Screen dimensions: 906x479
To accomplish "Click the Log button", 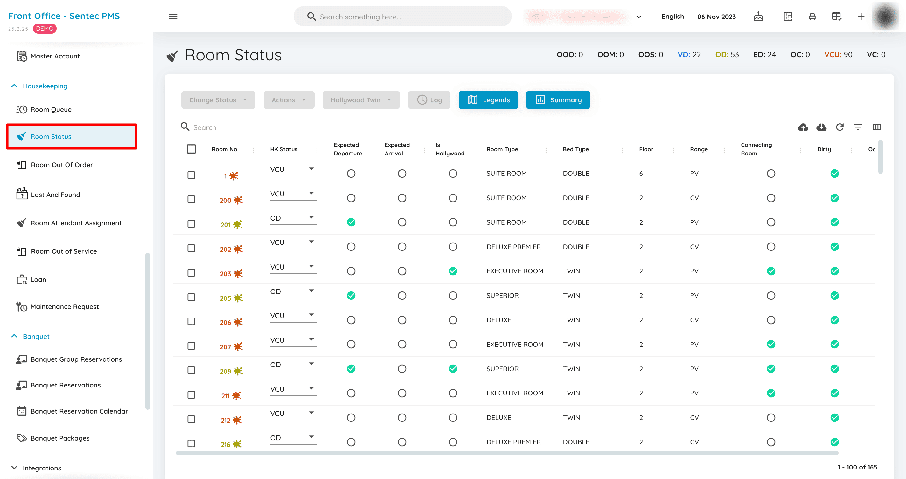I will pos(429,100).
